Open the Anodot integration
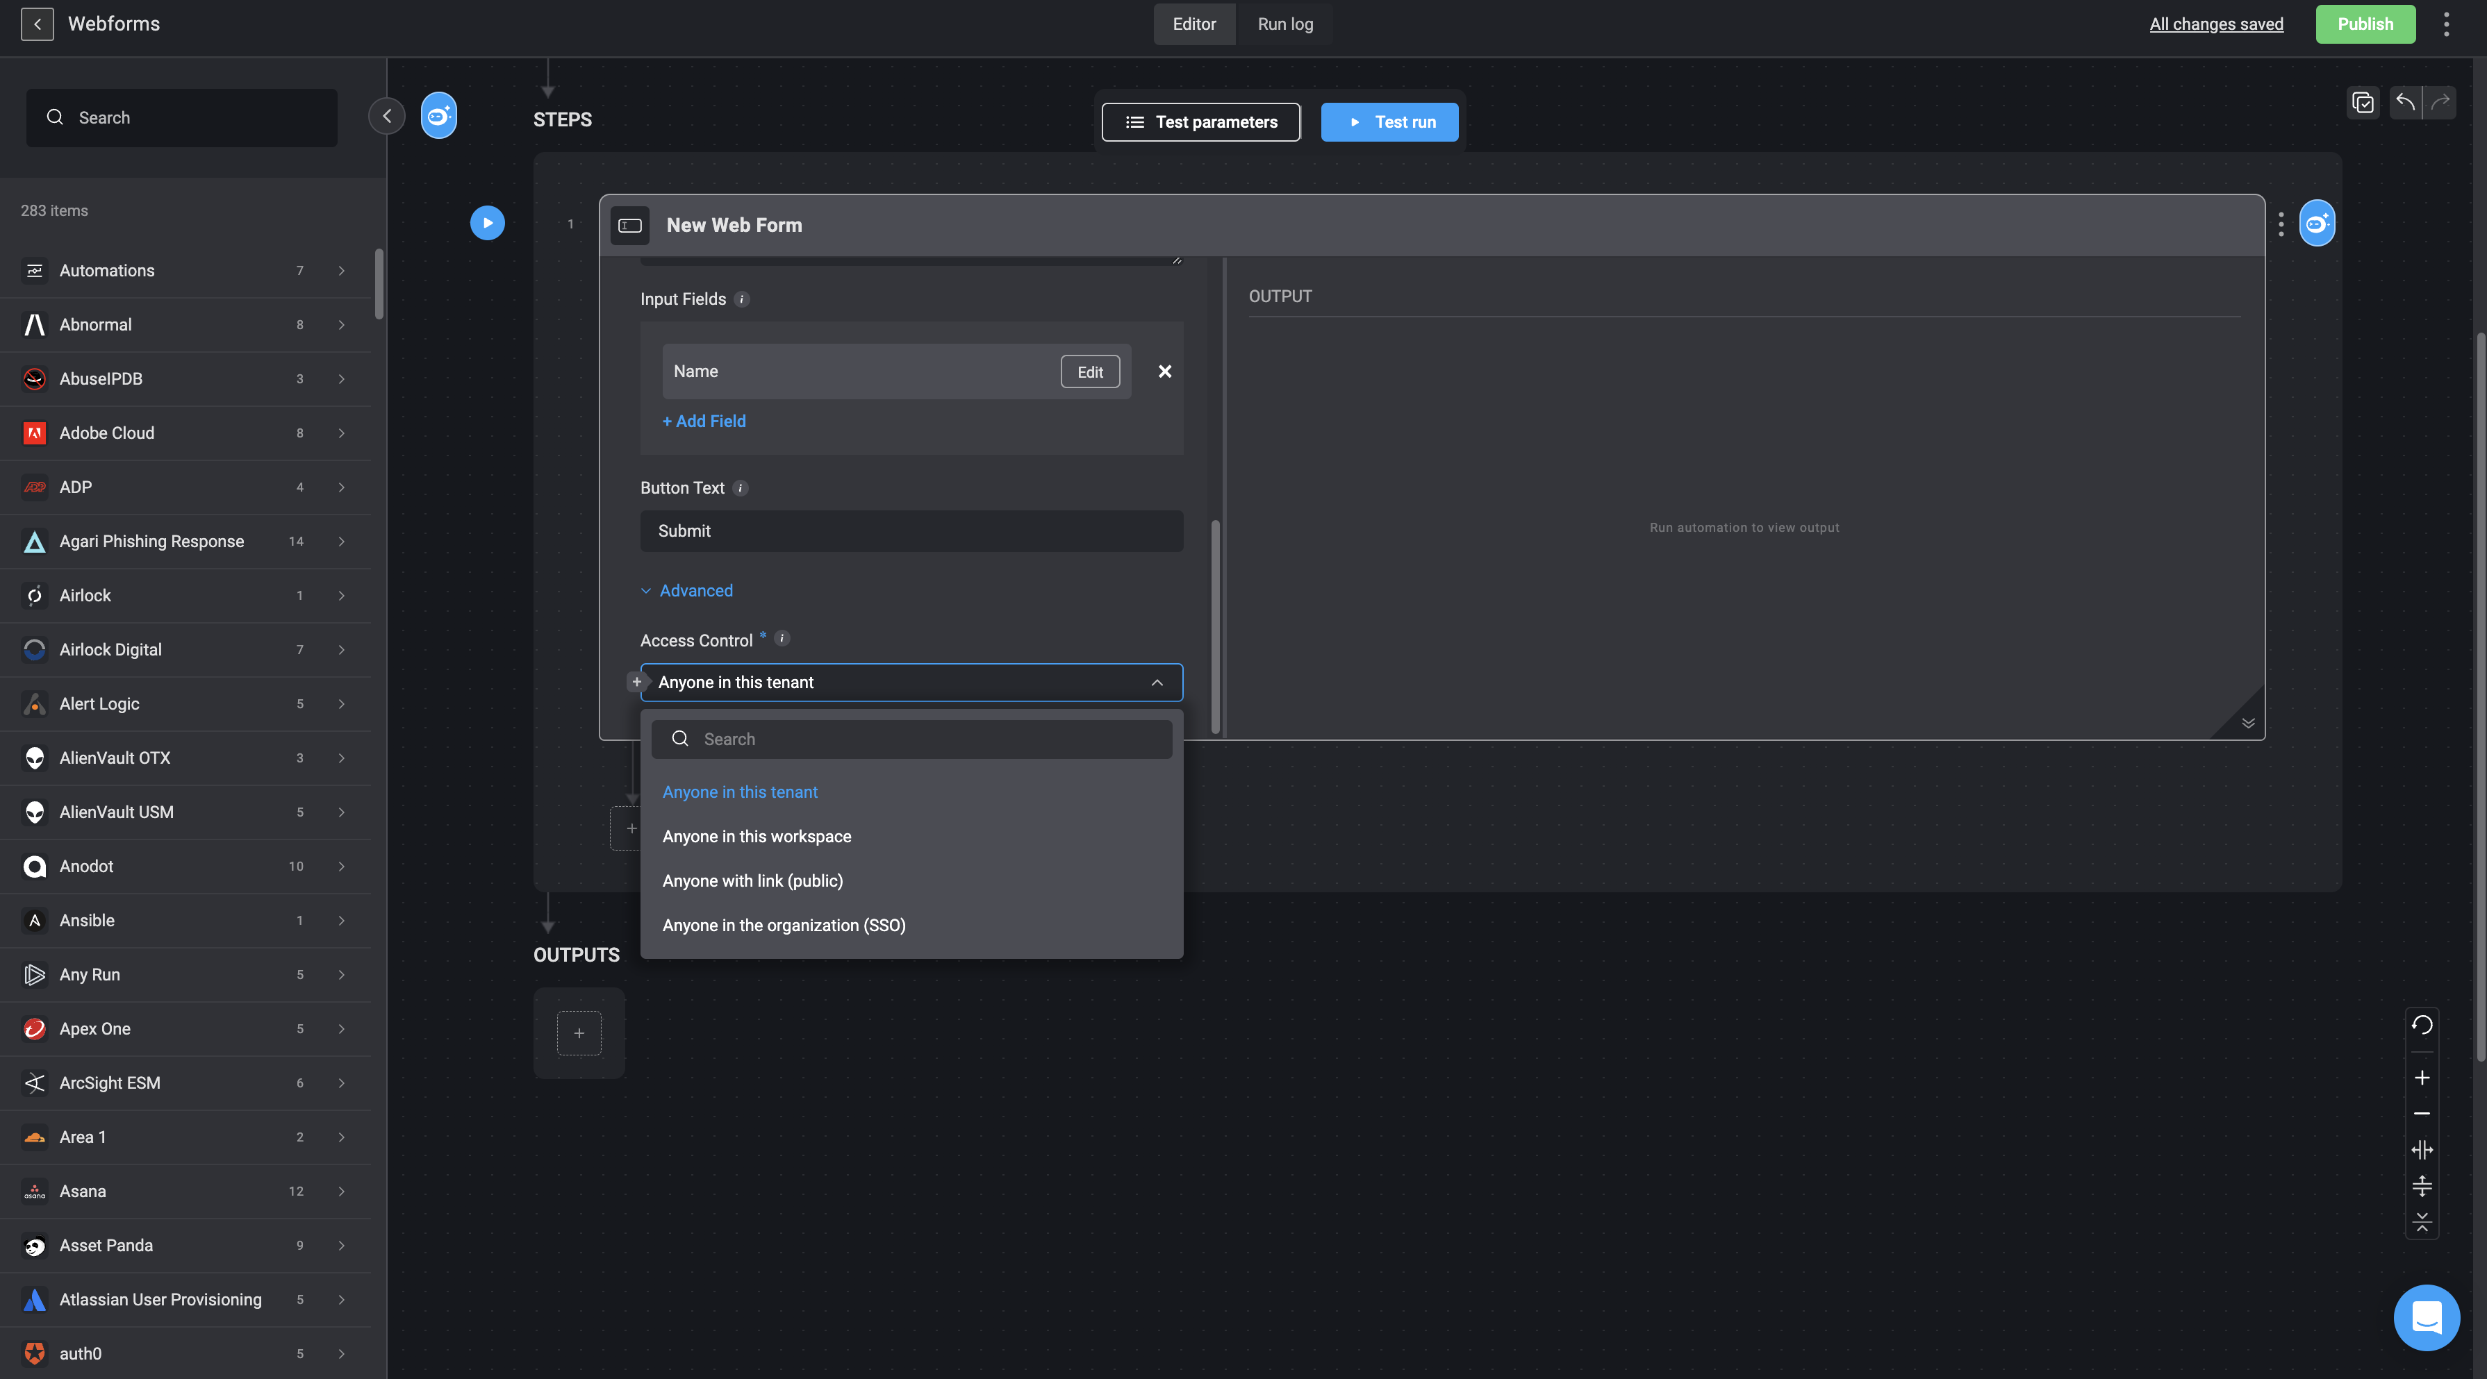2487x1379 pixels. [x=185, y=867]
